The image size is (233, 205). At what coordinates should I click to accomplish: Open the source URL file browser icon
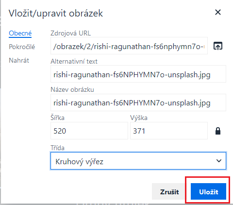[x=218, y=46]
